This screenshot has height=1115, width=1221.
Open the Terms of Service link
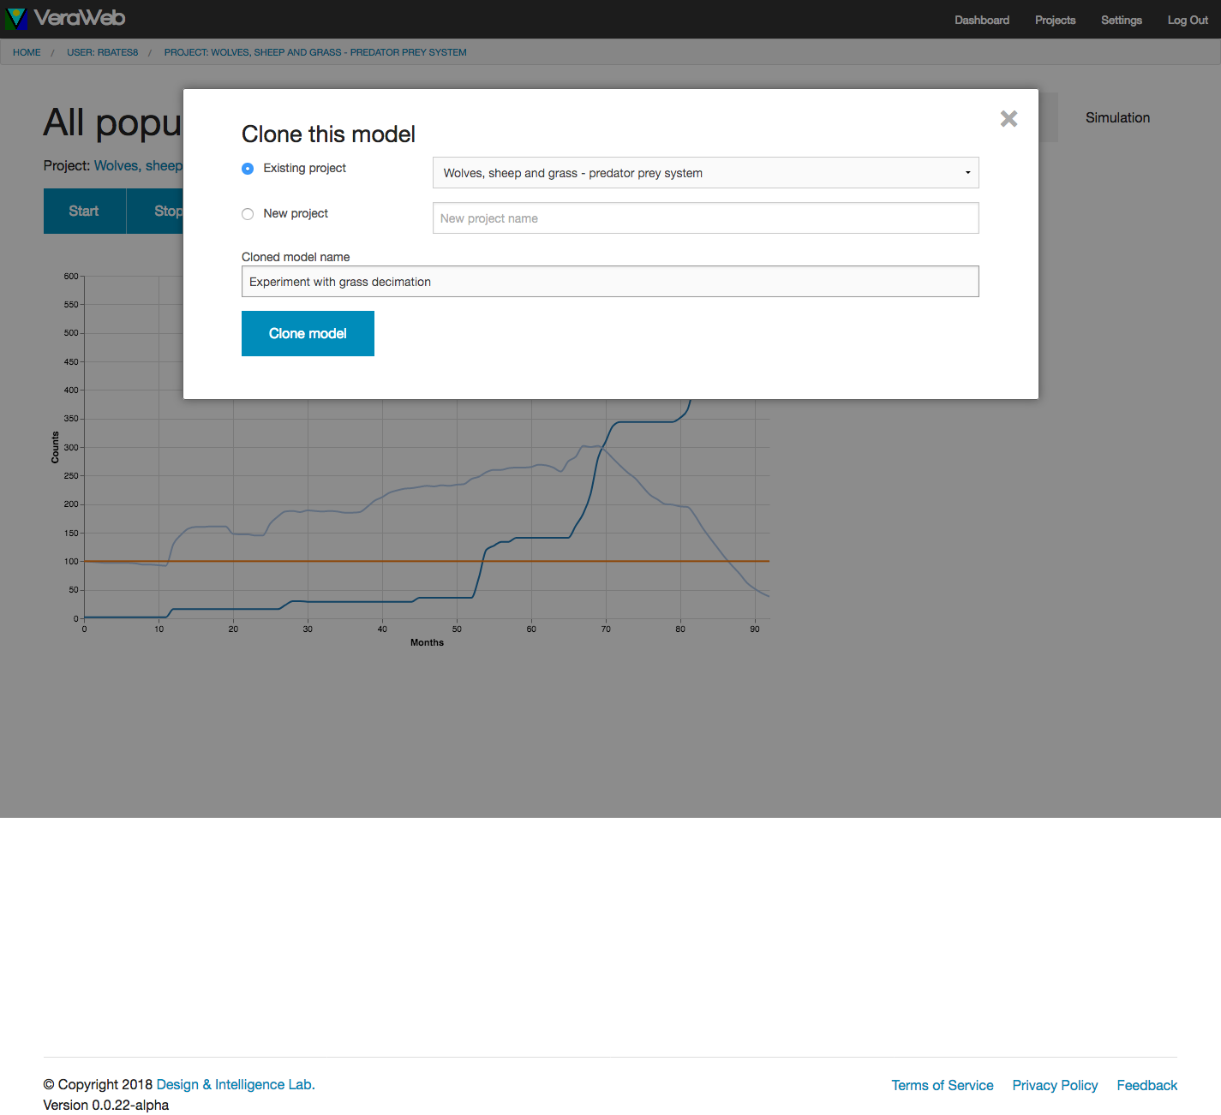(x=942, y=1085)
